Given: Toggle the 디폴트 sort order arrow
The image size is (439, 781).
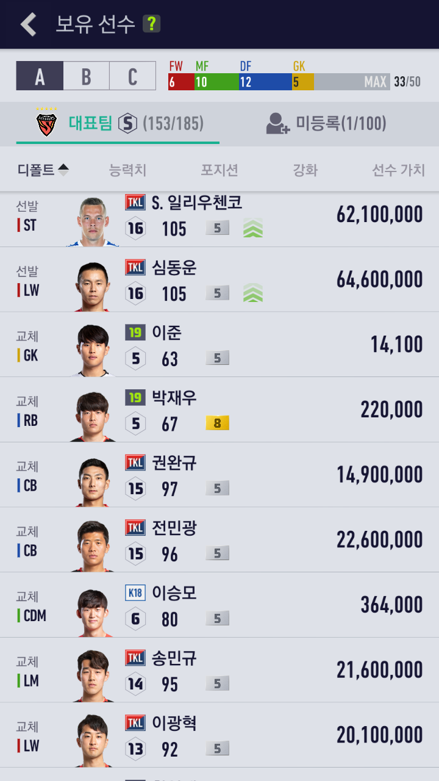Looking at the screenshot, I should [x=63, y=170].
